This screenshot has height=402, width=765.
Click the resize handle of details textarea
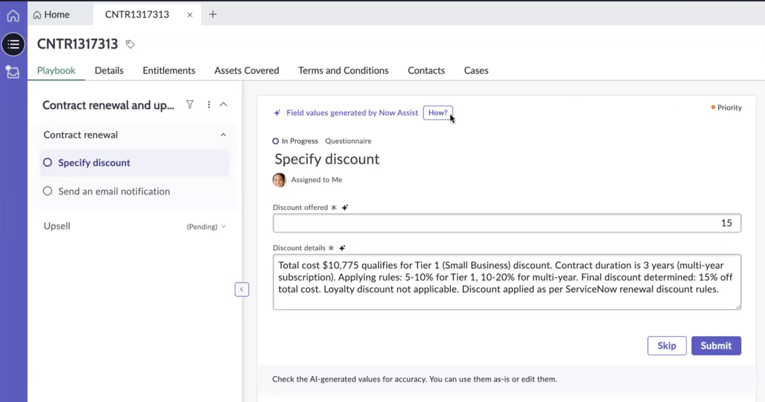737,306
